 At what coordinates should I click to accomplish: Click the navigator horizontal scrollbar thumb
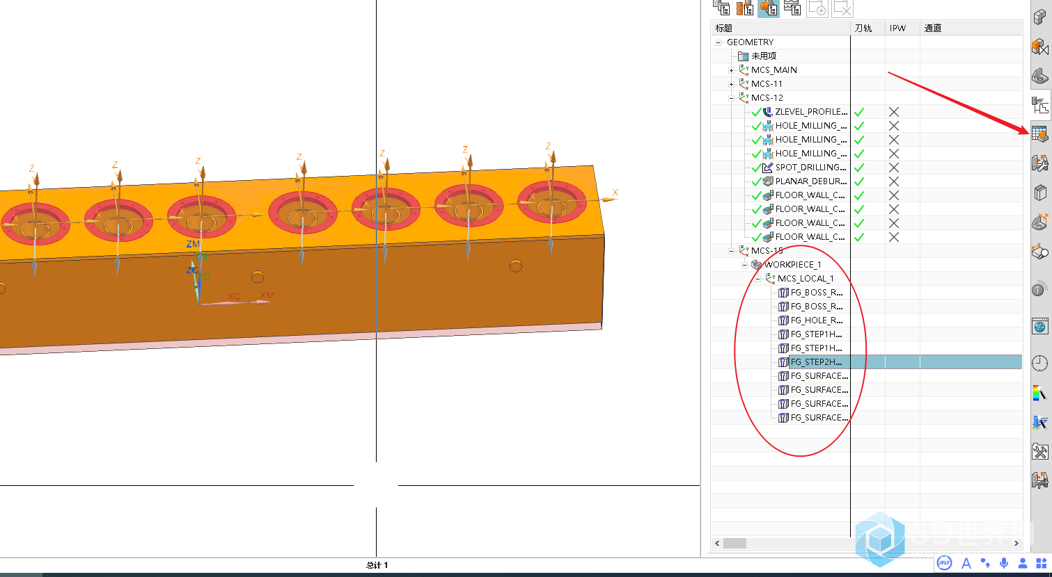(x=735, y=543)
